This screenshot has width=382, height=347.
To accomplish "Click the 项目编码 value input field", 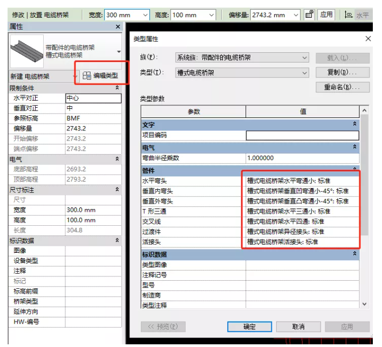I will (x=302, y=135).
